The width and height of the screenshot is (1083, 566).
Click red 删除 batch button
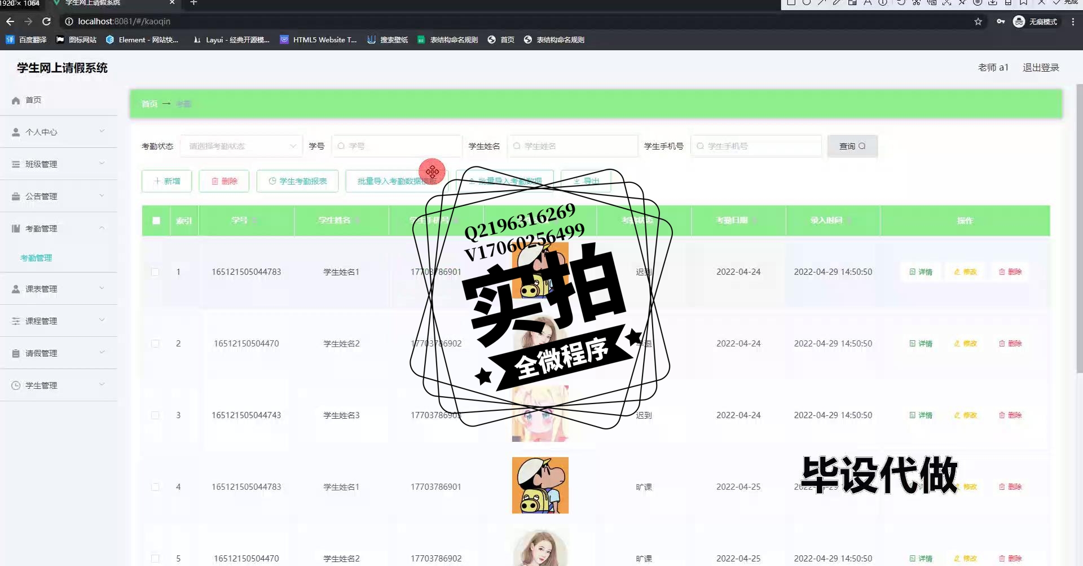tap(224, 181)
